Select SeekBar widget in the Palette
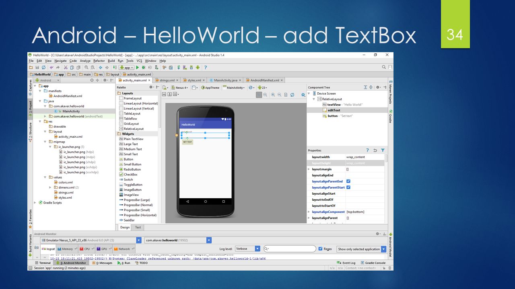Screen dimensions: 515x289 click(x=127, y=220)
